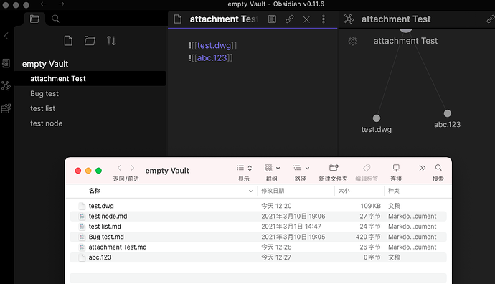Open more options in note header

point(324,19)
